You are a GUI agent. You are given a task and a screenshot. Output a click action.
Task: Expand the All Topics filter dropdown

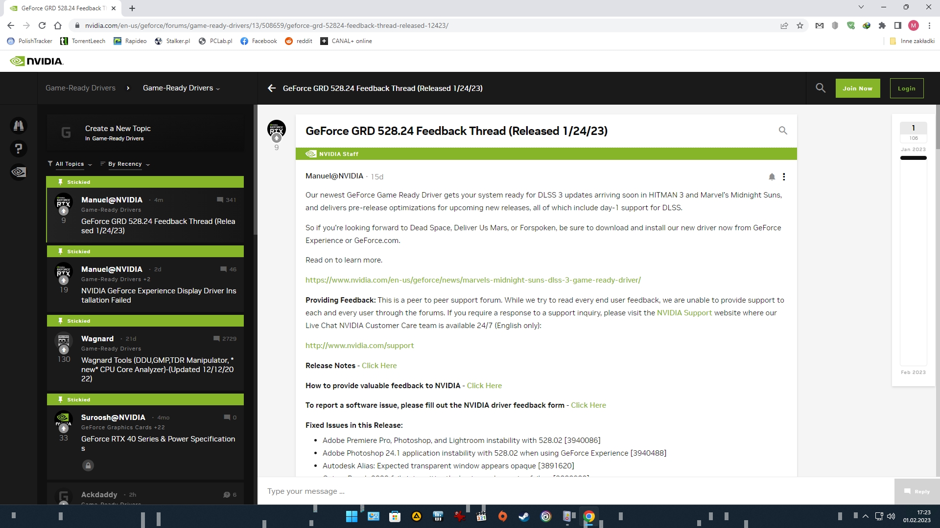click(70, 164)
